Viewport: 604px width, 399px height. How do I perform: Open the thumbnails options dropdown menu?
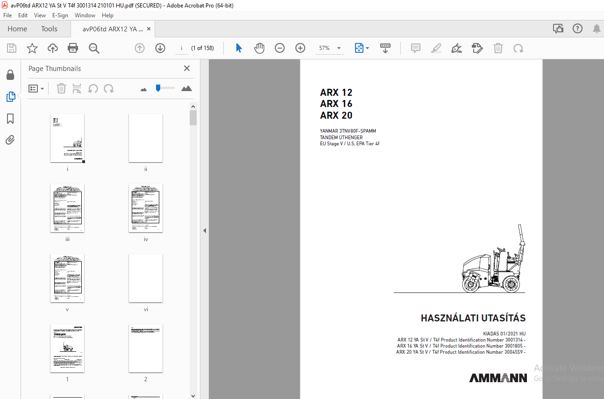pyautogui.click(x=36, y=88)
